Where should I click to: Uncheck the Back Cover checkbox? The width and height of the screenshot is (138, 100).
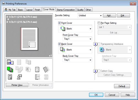[60, 44]
